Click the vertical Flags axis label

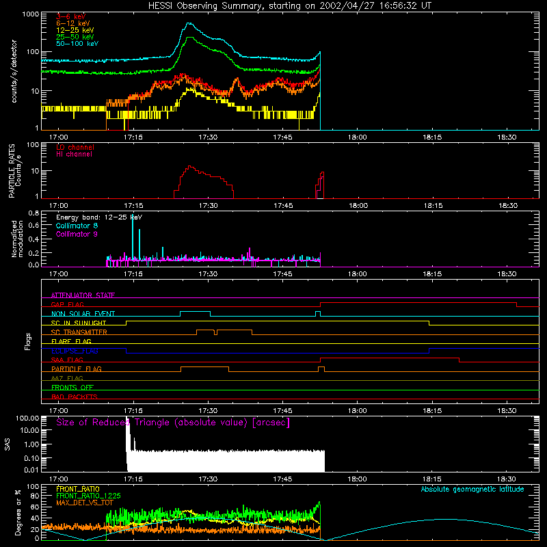pyautogui.click(x=28, y=341)
